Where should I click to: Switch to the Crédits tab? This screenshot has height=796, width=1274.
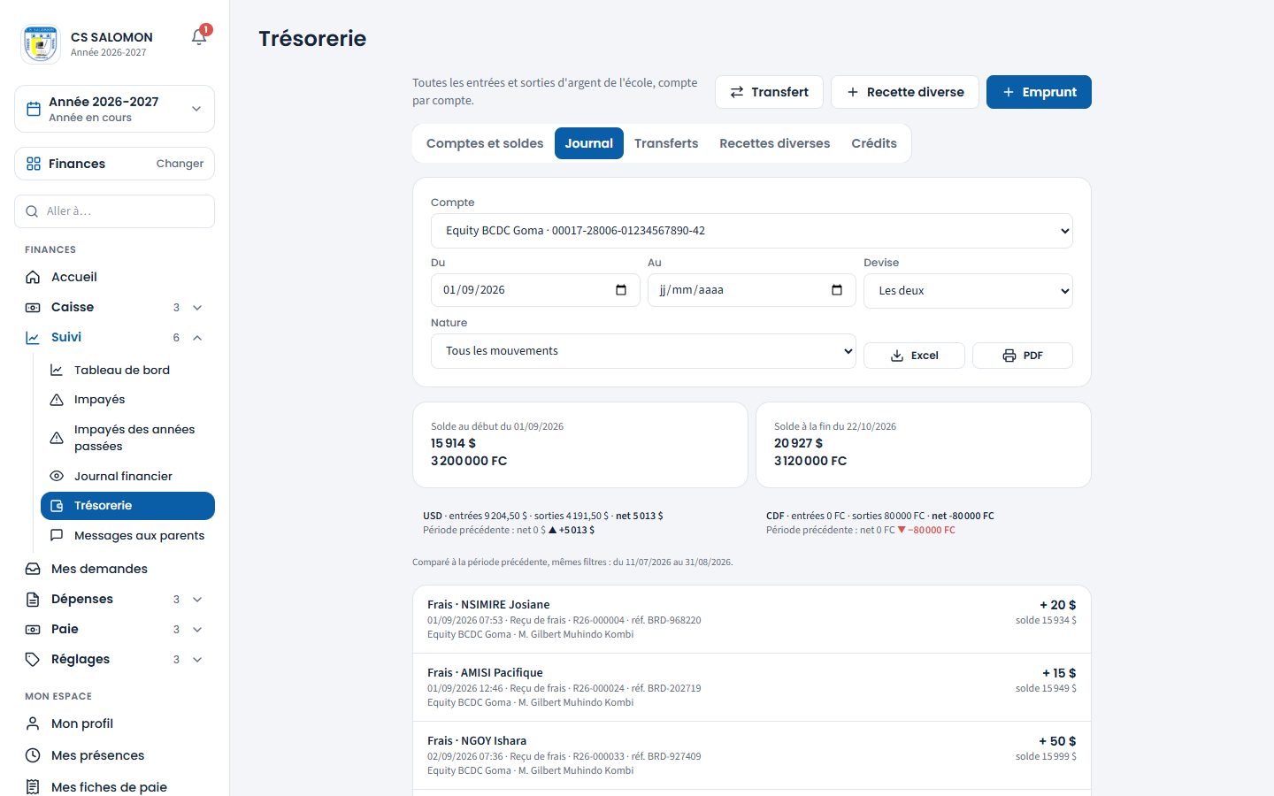[874, 143]
